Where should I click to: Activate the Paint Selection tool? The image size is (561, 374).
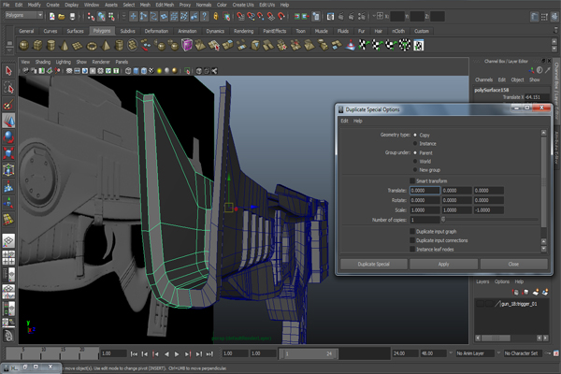click(8, 104)
